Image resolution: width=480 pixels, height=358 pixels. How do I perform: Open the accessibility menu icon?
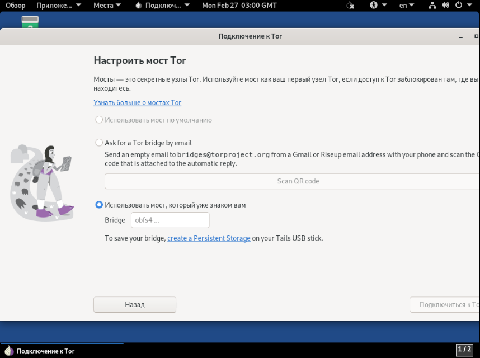(374, 5)
